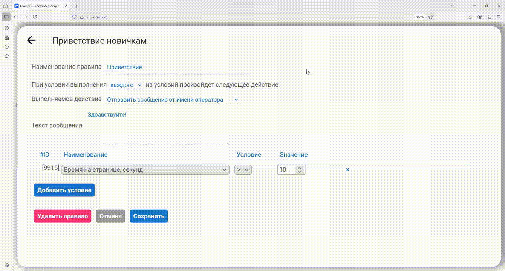Open sidebar settings gear at bottom left

click(x=7, y=265)
